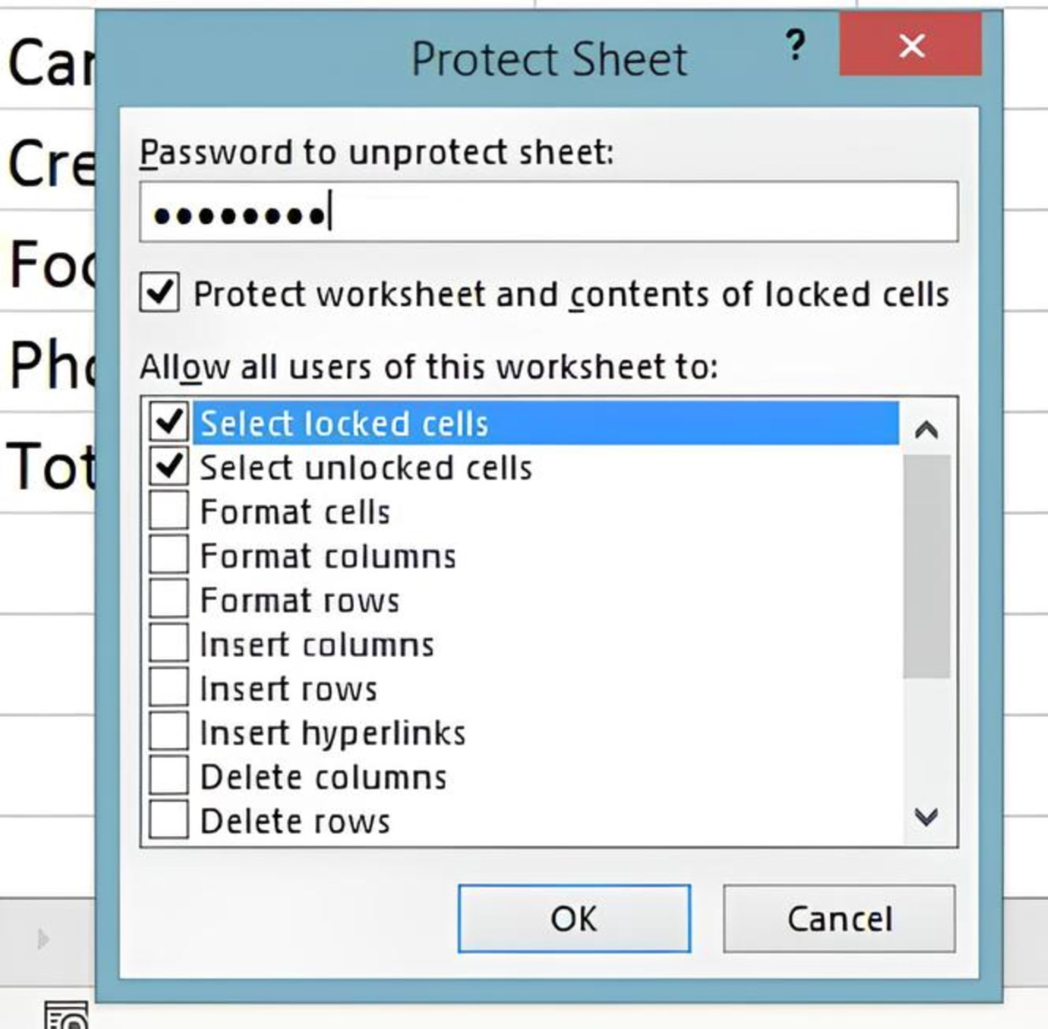Allow users to Insert columns
The image size is (1048, 1029).
(169, 643)
